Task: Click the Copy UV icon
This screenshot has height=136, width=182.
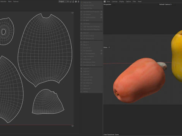Action: (x=82, y=69)
